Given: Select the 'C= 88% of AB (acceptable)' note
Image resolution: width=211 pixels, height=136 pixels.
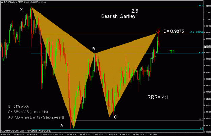Looking at the screenshot, I should tap(28, 112).
